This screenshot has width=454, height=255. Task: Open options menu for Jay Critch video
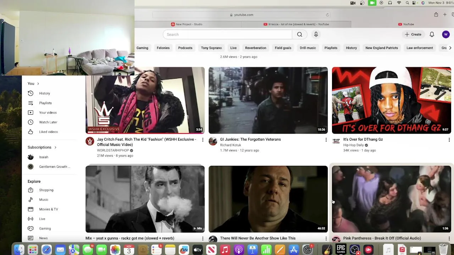point(203,140)
